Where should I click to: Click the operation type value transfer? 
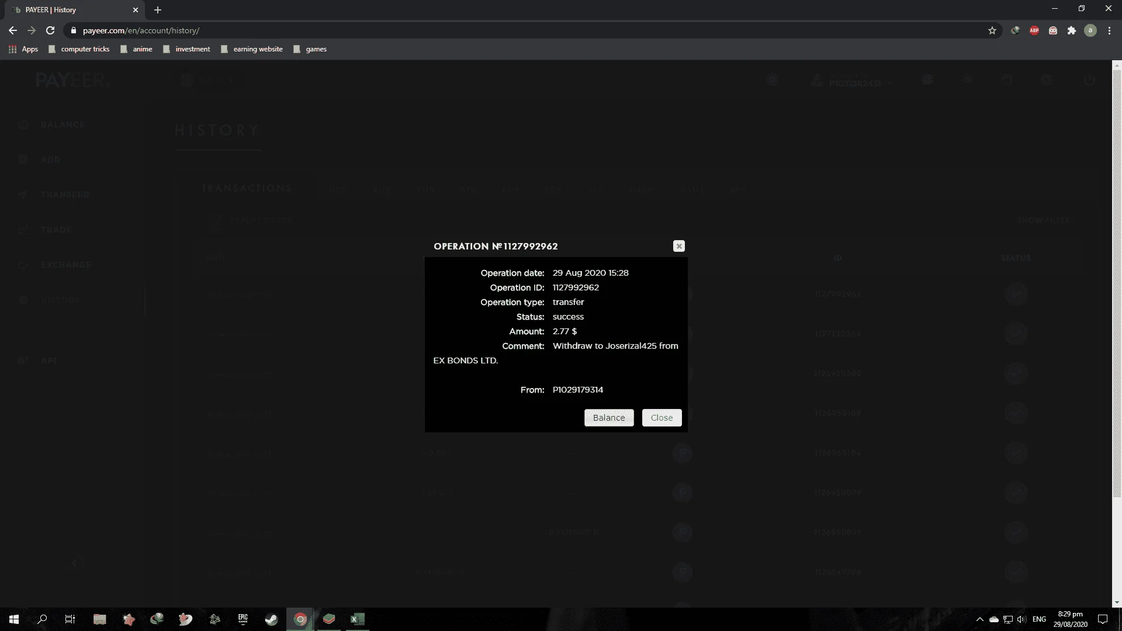(568, 302)
